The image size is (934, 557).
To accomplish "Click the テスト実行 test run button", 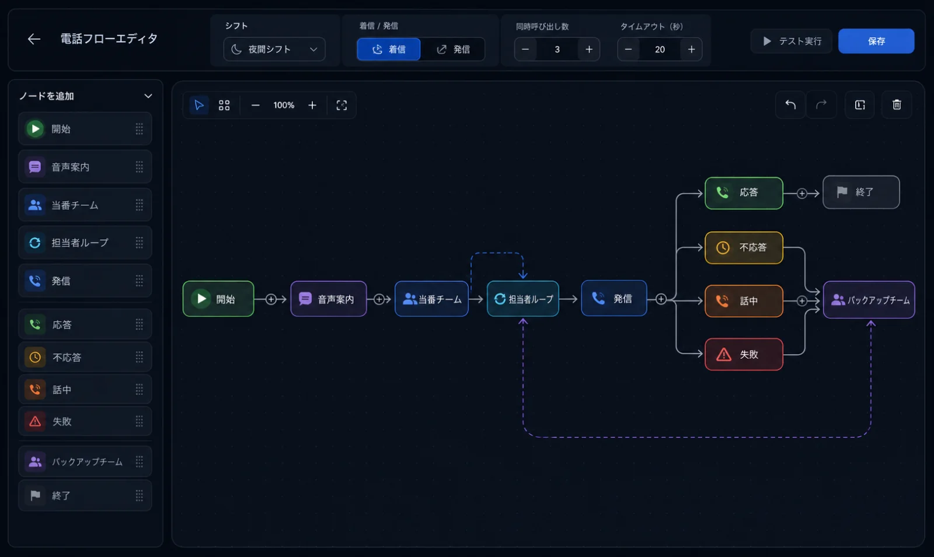I will point(792,41).
